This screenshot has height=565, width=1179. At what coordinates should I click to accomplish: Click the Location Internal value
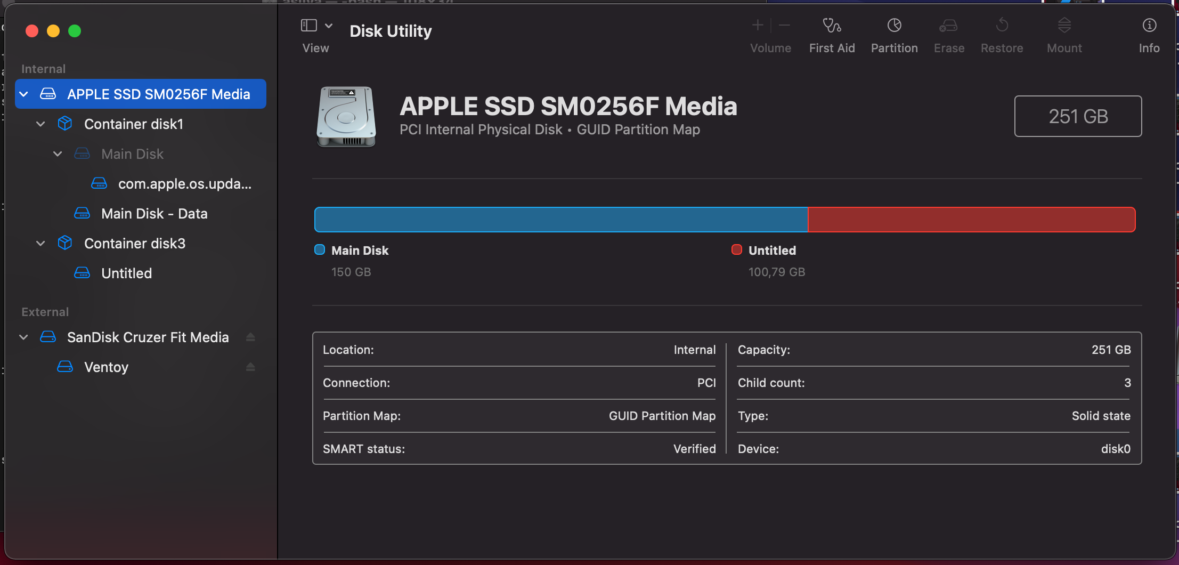coord(695,350)
